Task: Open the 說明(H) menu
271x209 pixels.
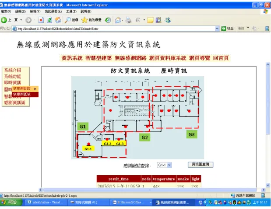Action: click(x=86, y=11)
